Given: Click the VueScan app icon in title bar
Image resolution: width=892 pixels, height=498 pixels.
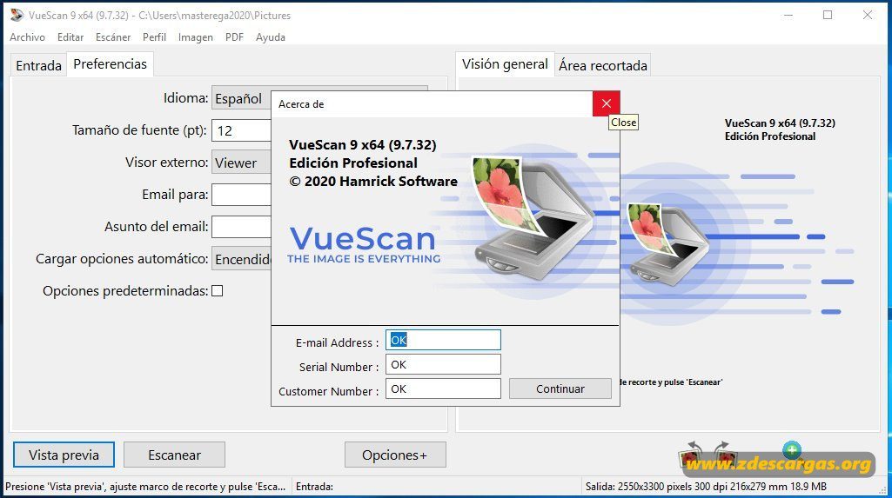Looking at the screenshot, I should [17, 16].
